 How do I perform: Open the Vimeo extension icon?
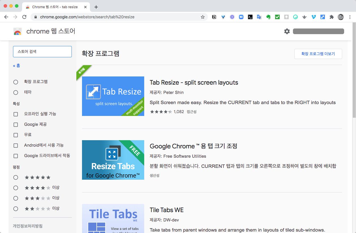pyautogui.click(x=314, y=17)
